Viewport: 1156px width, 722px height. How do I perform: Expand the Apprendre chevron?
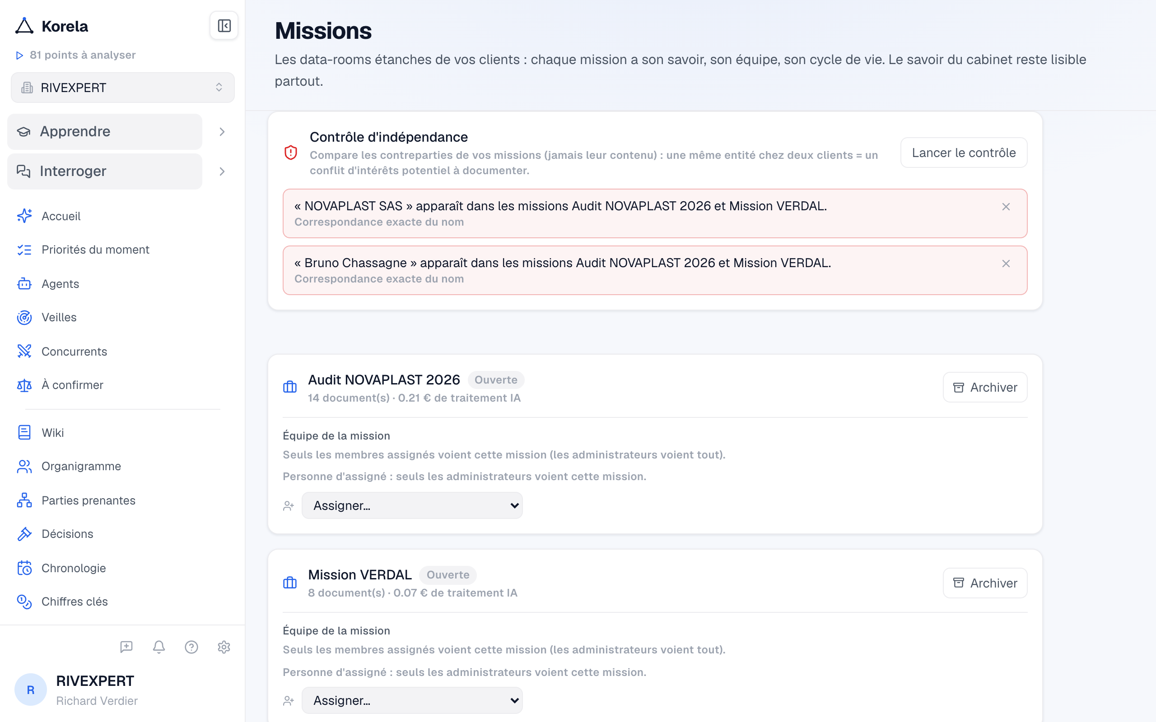222,132
